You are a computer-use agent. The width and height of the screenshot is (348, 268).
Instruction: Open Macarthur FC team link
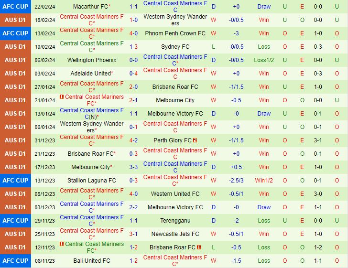click(90, 7)
